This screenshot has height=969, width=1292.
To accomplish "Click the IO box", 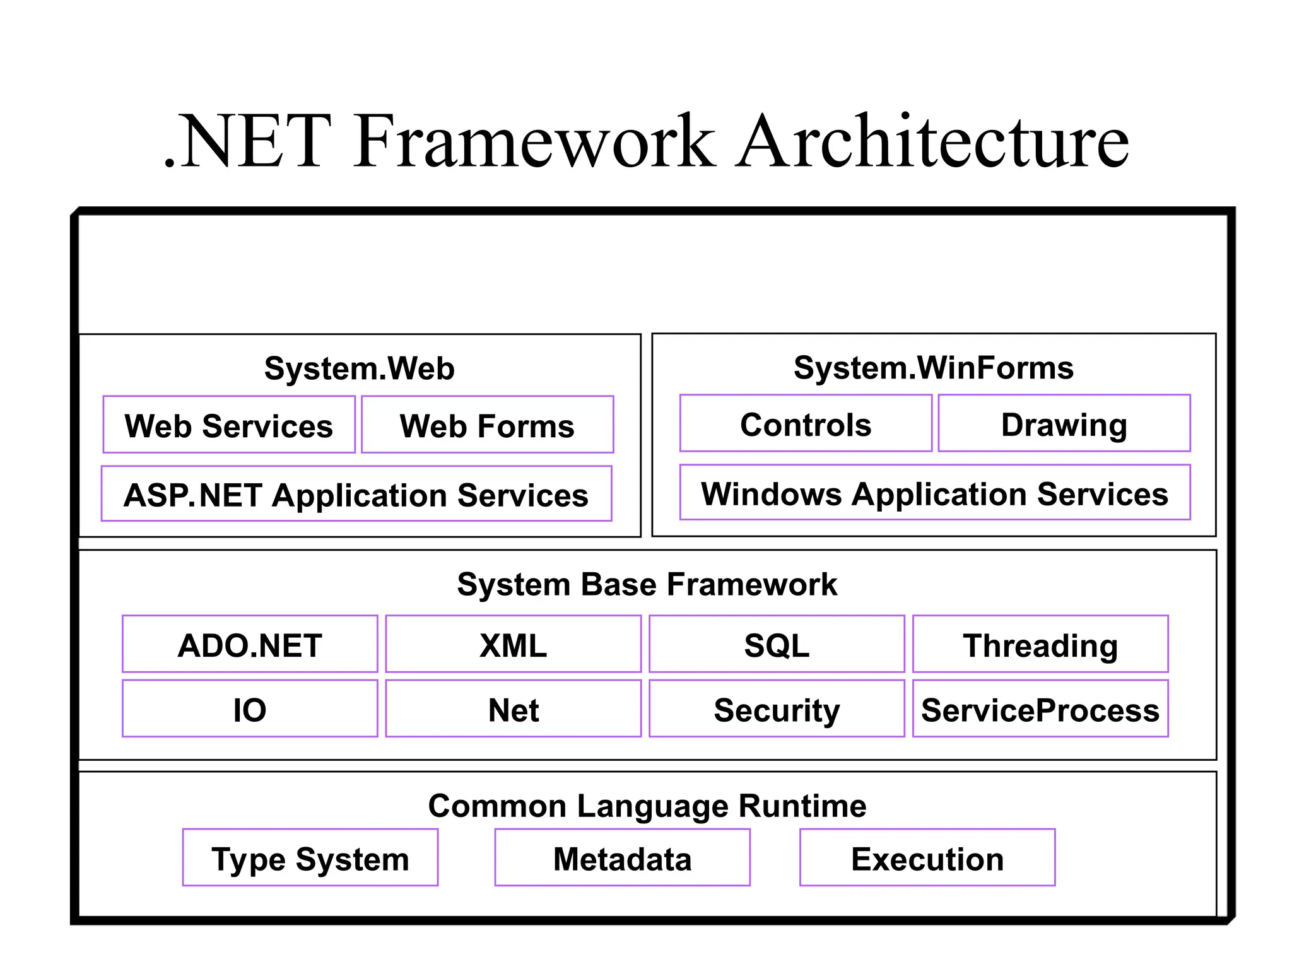I will (250, 708).
